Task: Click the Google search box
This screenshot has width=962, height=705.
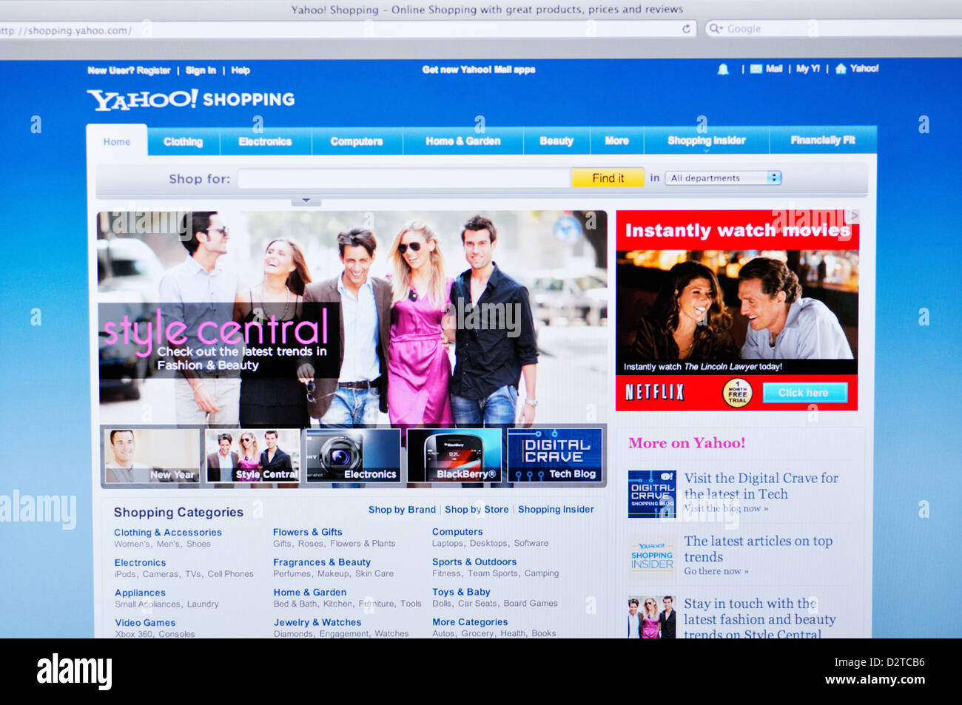Action: [832, 29]
